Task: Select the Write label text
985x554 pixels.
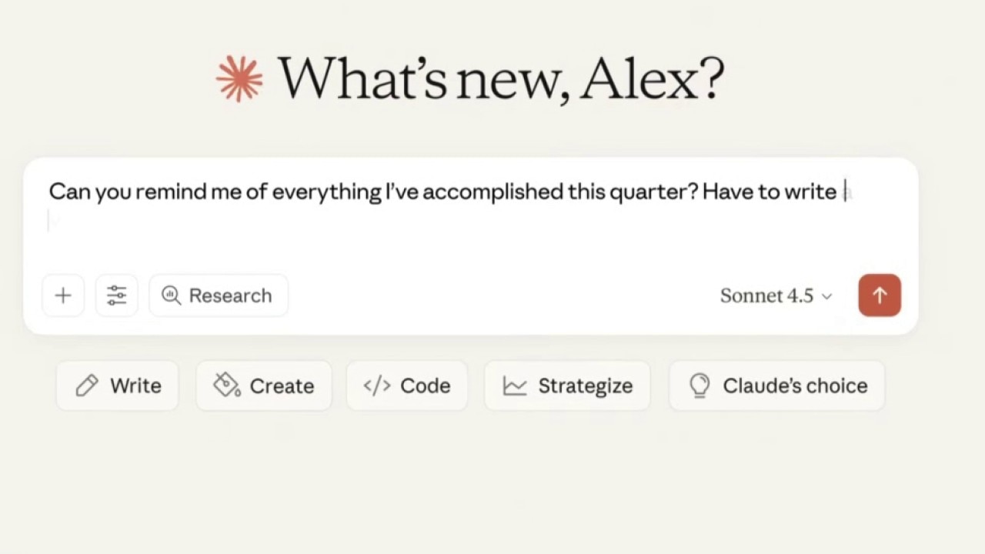Action: coord(135,385)
